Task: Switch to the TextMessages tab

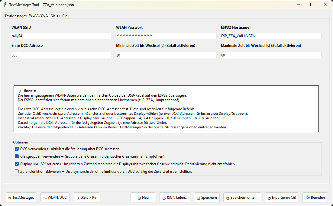Action: (x=15, y=16)
